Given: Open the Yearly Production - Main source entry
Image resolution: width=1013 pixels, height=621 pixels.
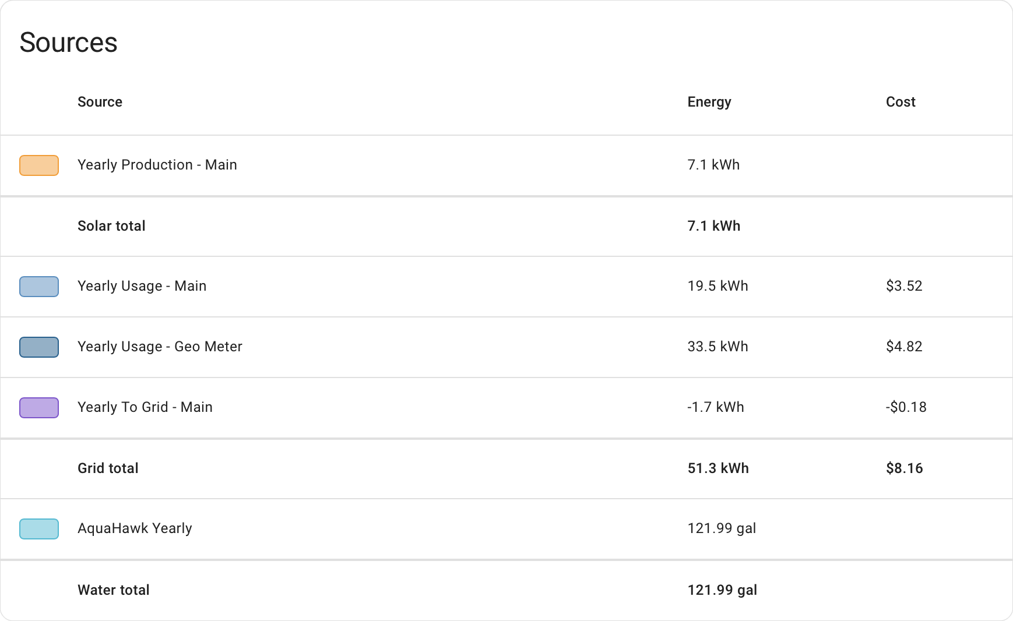Looking at the screenshot, I should (157, 165).
